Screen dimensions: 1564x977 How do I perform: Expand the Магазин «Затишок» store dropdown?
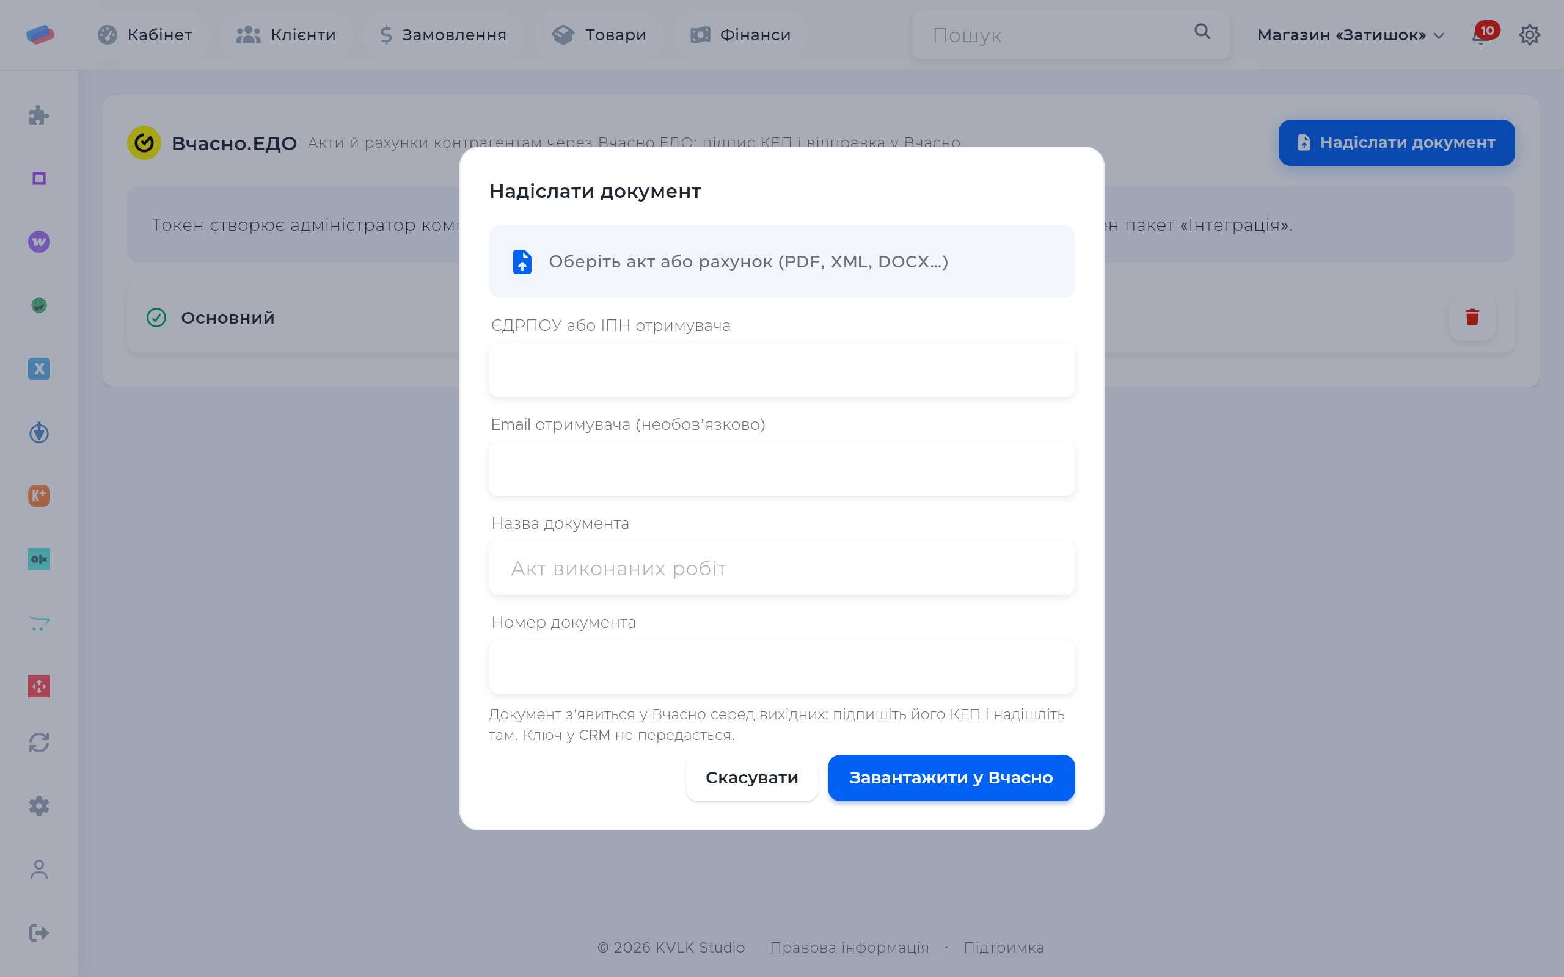point(1351,35)
